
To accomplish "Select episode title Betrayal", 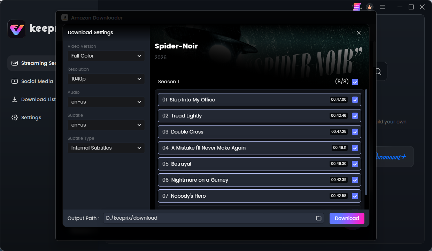I will coord(181,164).
